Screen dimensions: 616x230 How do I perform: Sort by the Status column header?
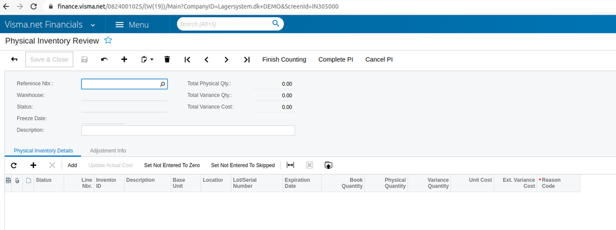49,183
